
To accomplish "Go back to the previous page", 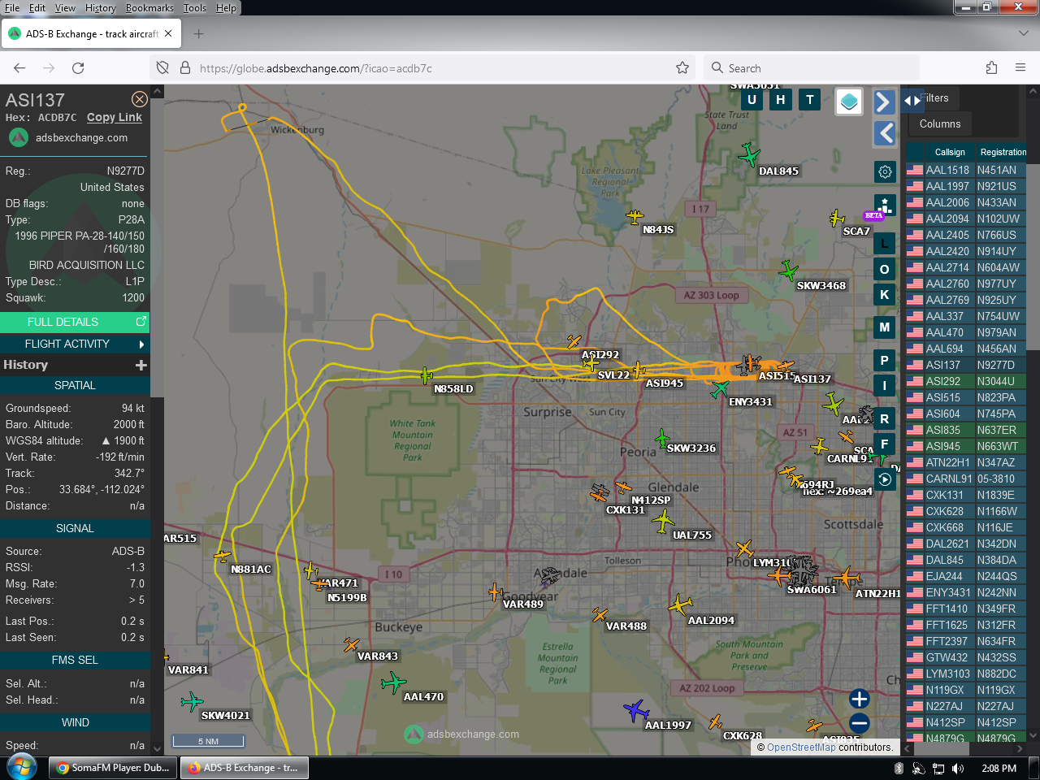I will 19,68.
